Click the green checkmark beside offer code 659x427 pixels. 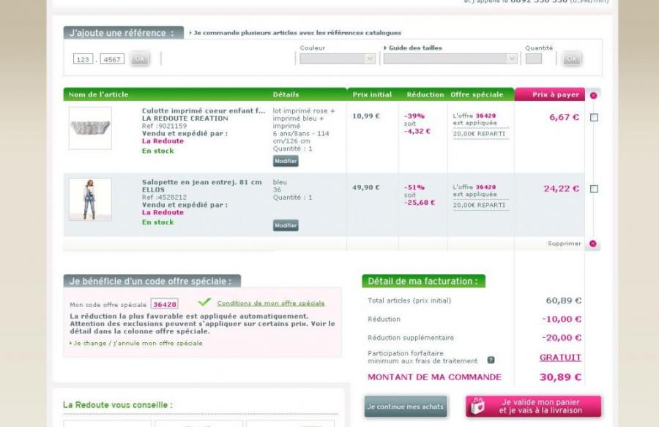pyautogui.click(x=204, y=303)
